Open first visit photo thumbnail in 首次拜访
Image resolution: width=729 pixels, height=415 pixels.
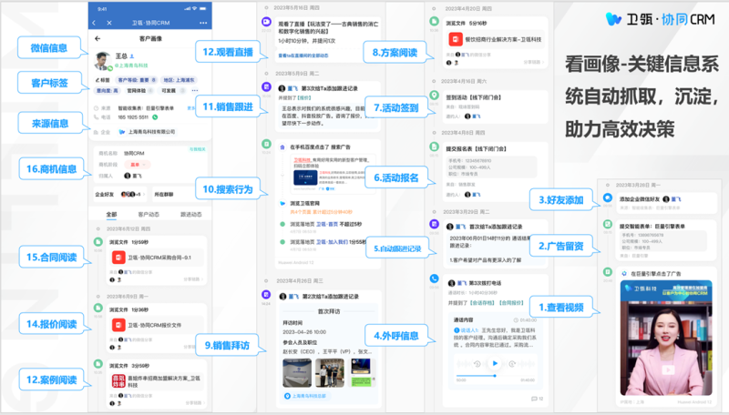(296, 373)
